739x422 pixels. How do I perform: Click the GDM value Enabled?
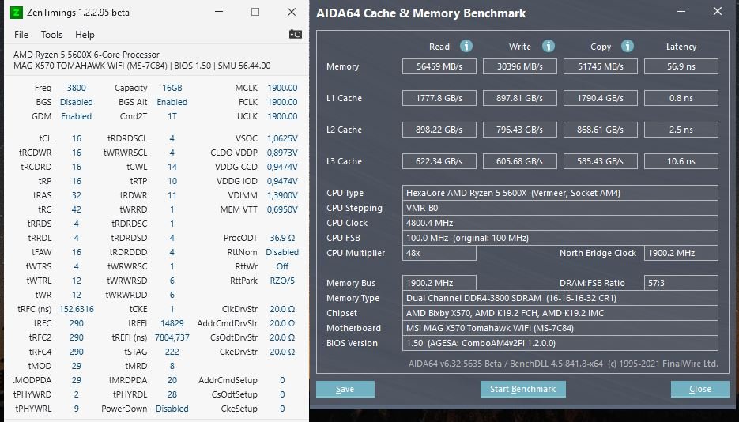coord(77,116)
